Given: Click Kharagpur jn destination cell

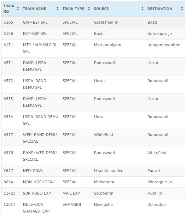Looking at the screenshot, I should [x=159, y=182].
